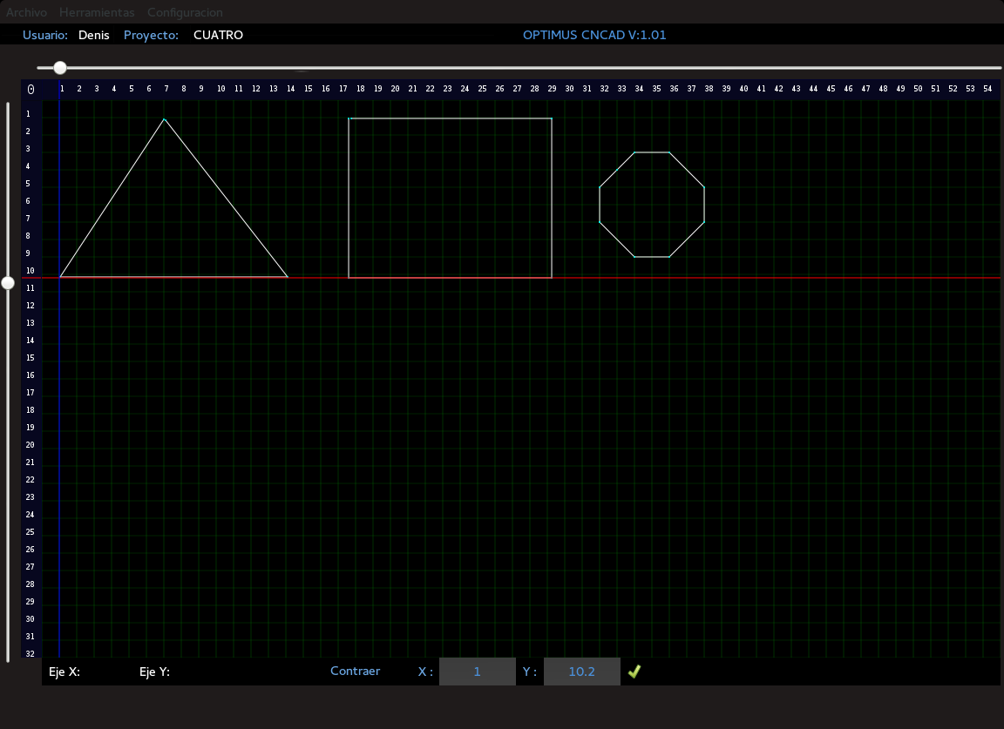This screenshot has height=729, width=1004.
Task: Focus the X coordinate input field
Action: 477,672
